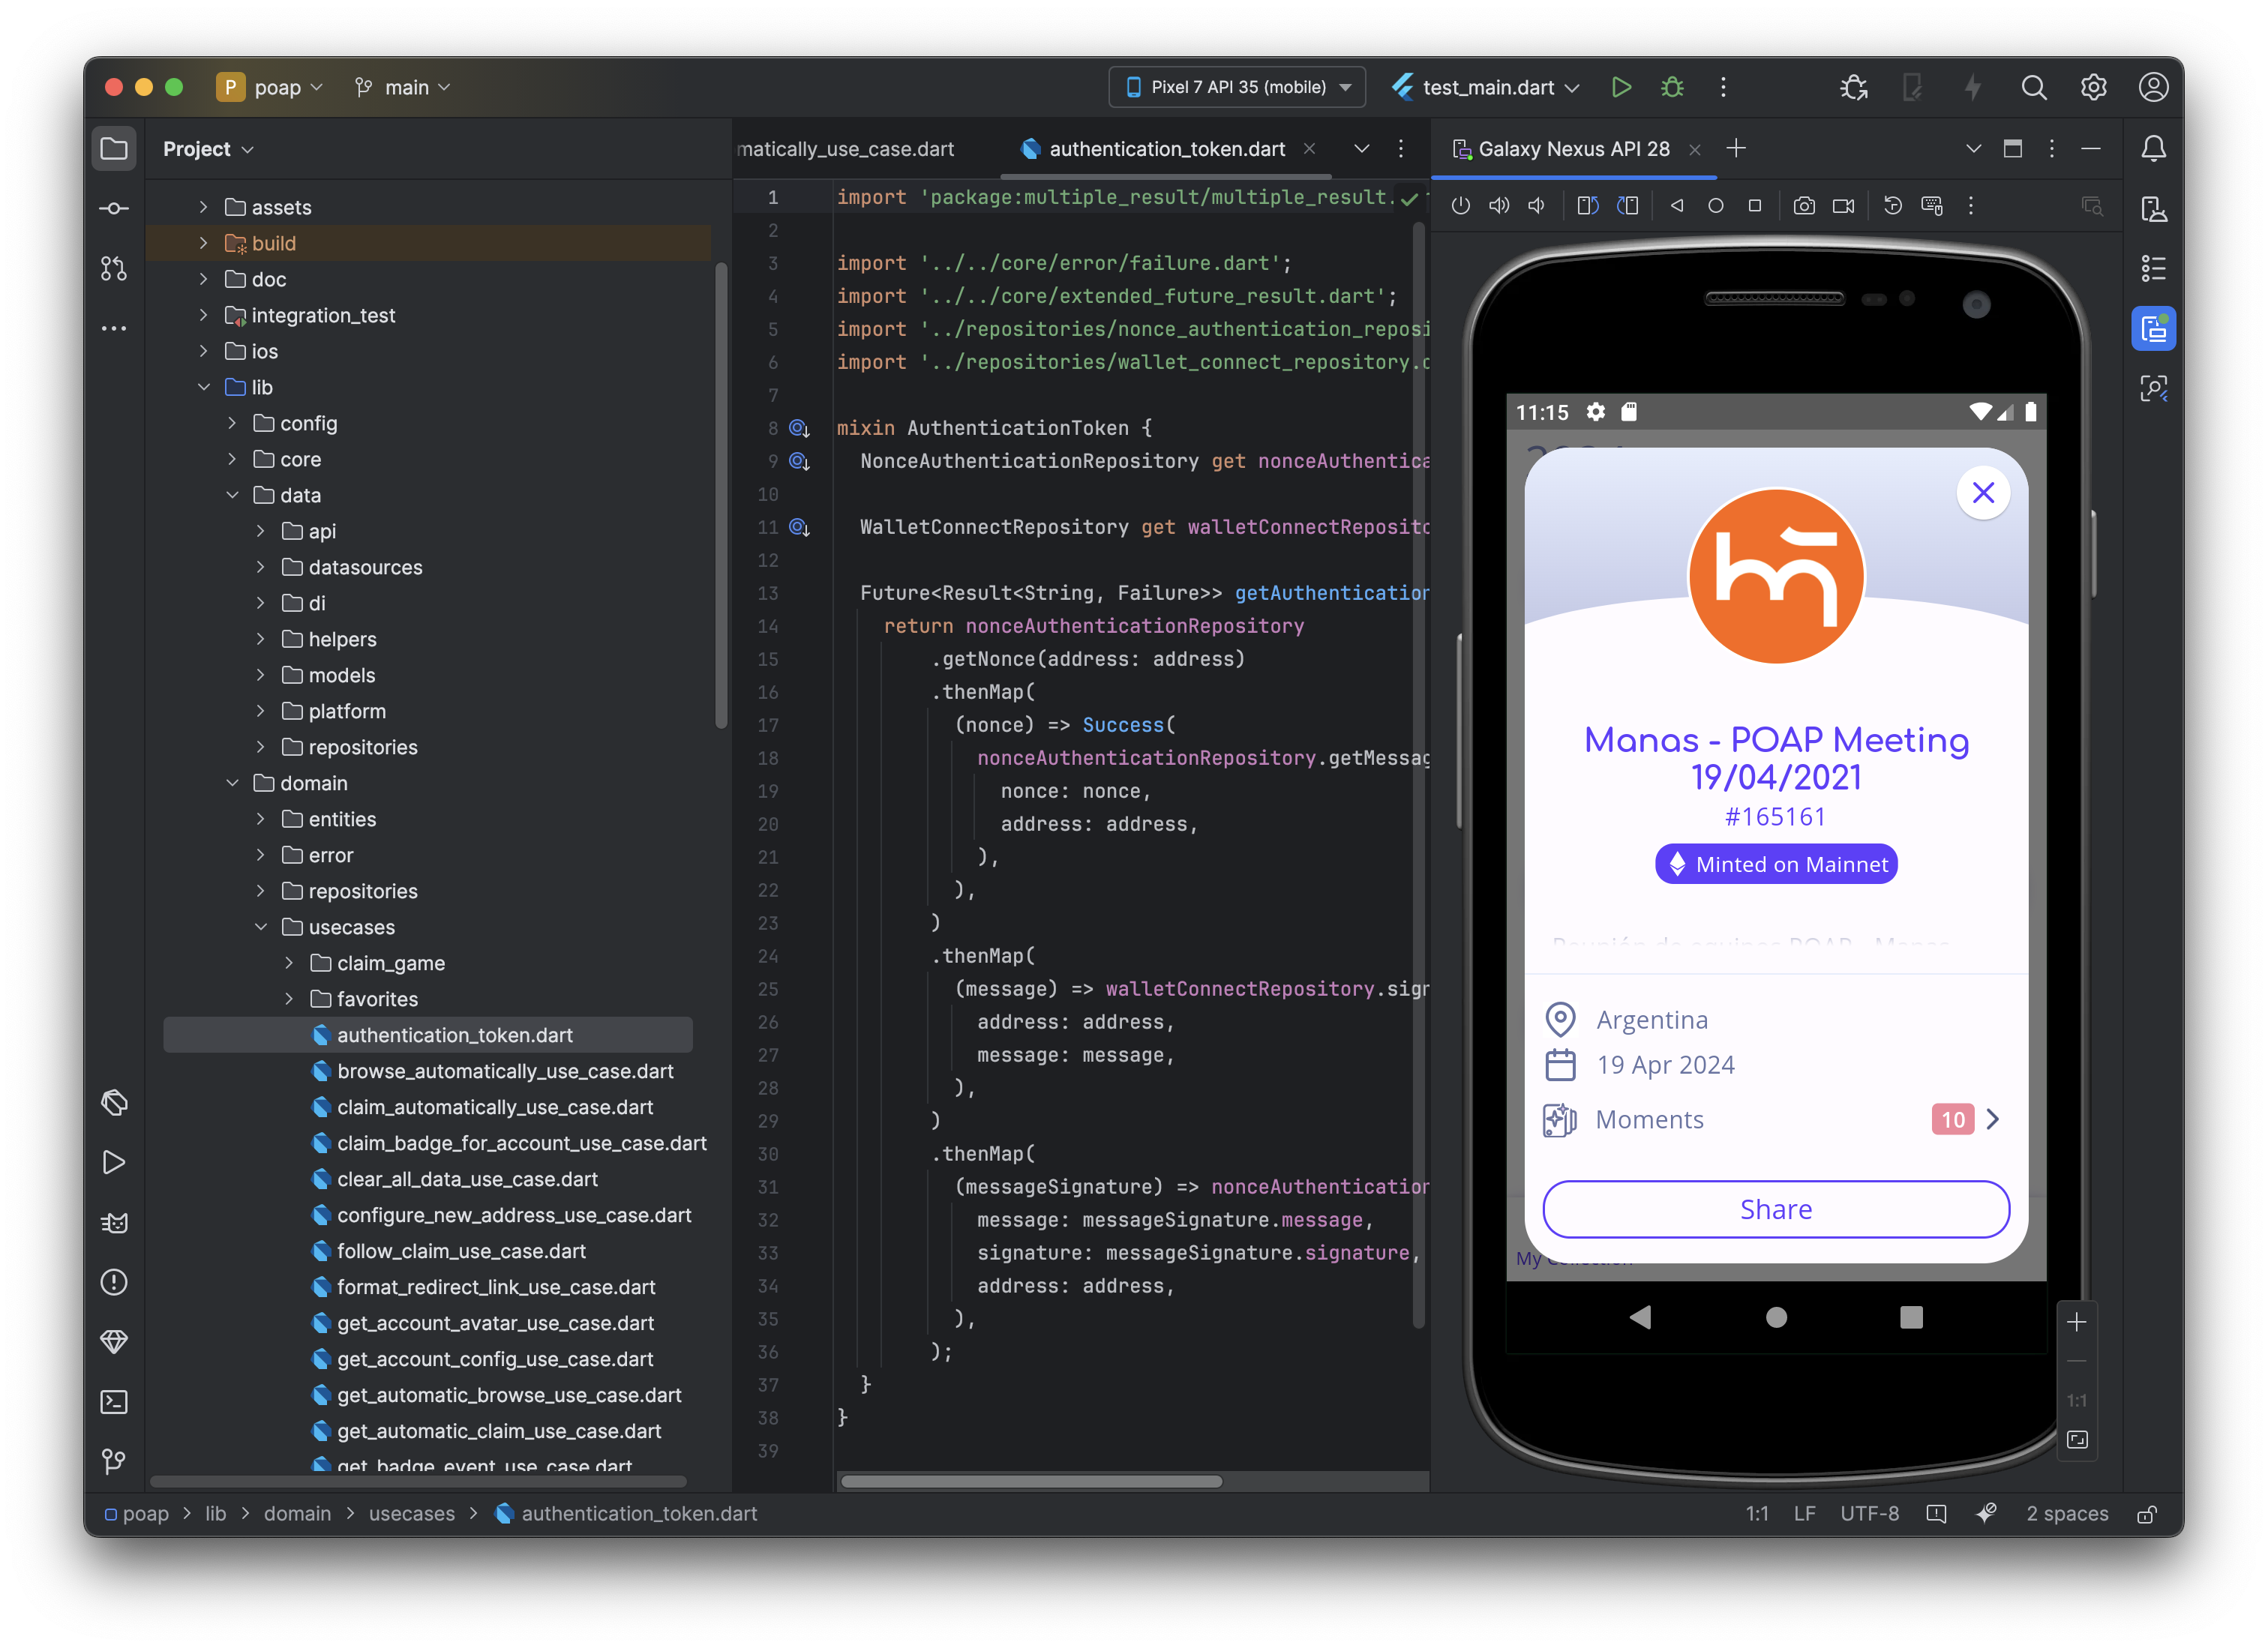
Task: Take an emulator screenshot
Action: (1803, 206)
